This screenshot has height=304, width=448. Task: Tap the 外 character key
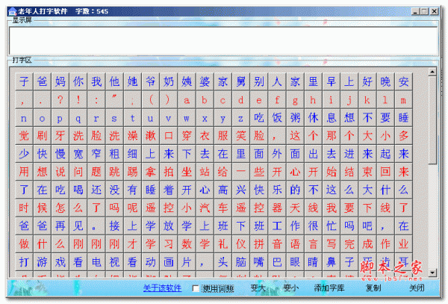pyautogui.click(x=277, y=154)
